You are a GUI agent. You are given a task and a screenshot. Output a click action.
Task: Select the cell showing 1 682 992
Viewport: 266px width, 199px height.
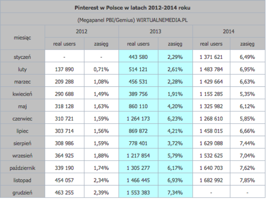pyautogui.click(x=211, y=180)
